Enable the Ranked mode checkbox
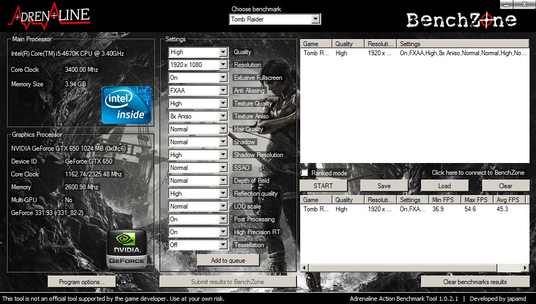The height and width of the screenshot is (304, 536). tap(304, 173)
